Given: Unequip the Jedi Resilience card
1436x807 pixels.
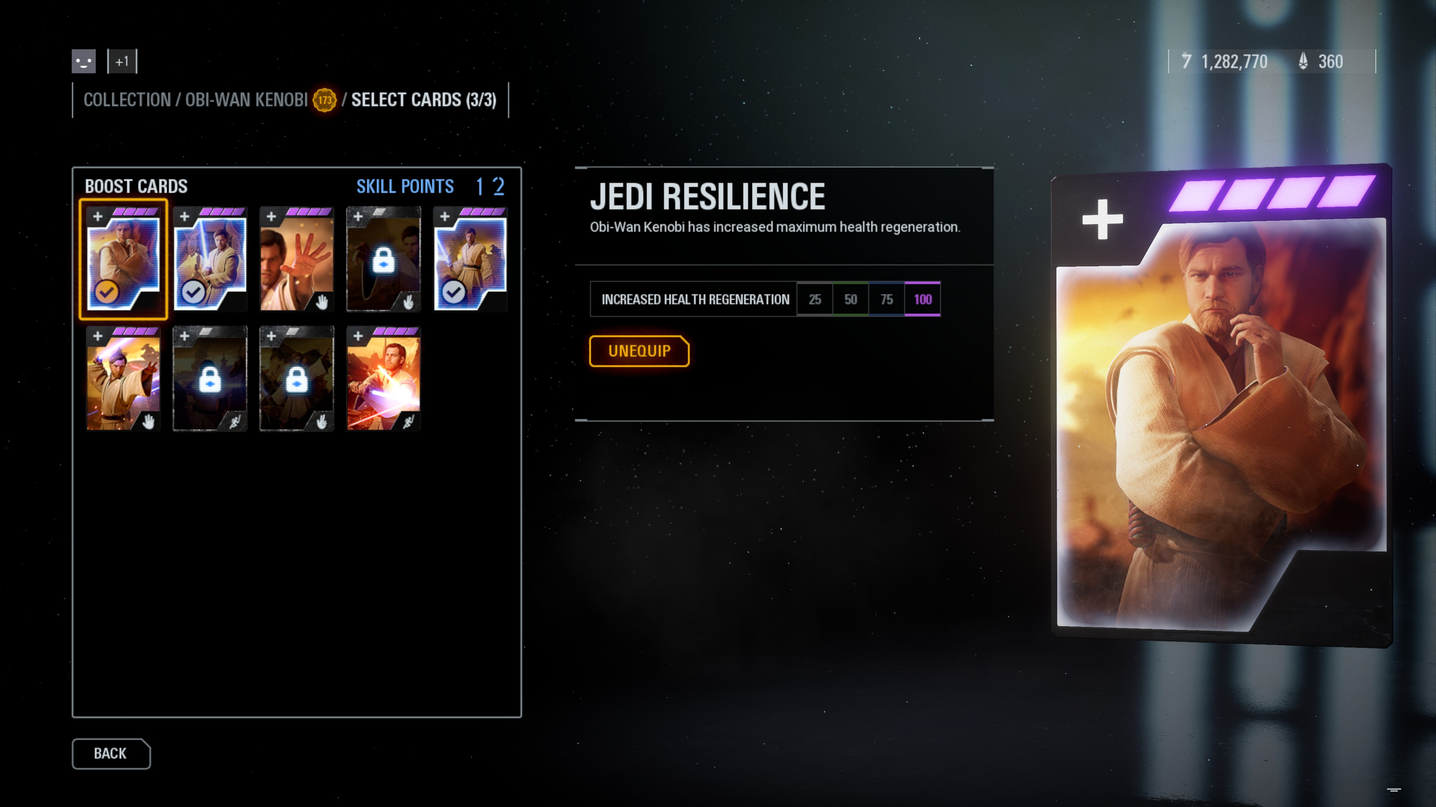Looking at the screenshot, I should pyautogui.click(x=639, y=351).
